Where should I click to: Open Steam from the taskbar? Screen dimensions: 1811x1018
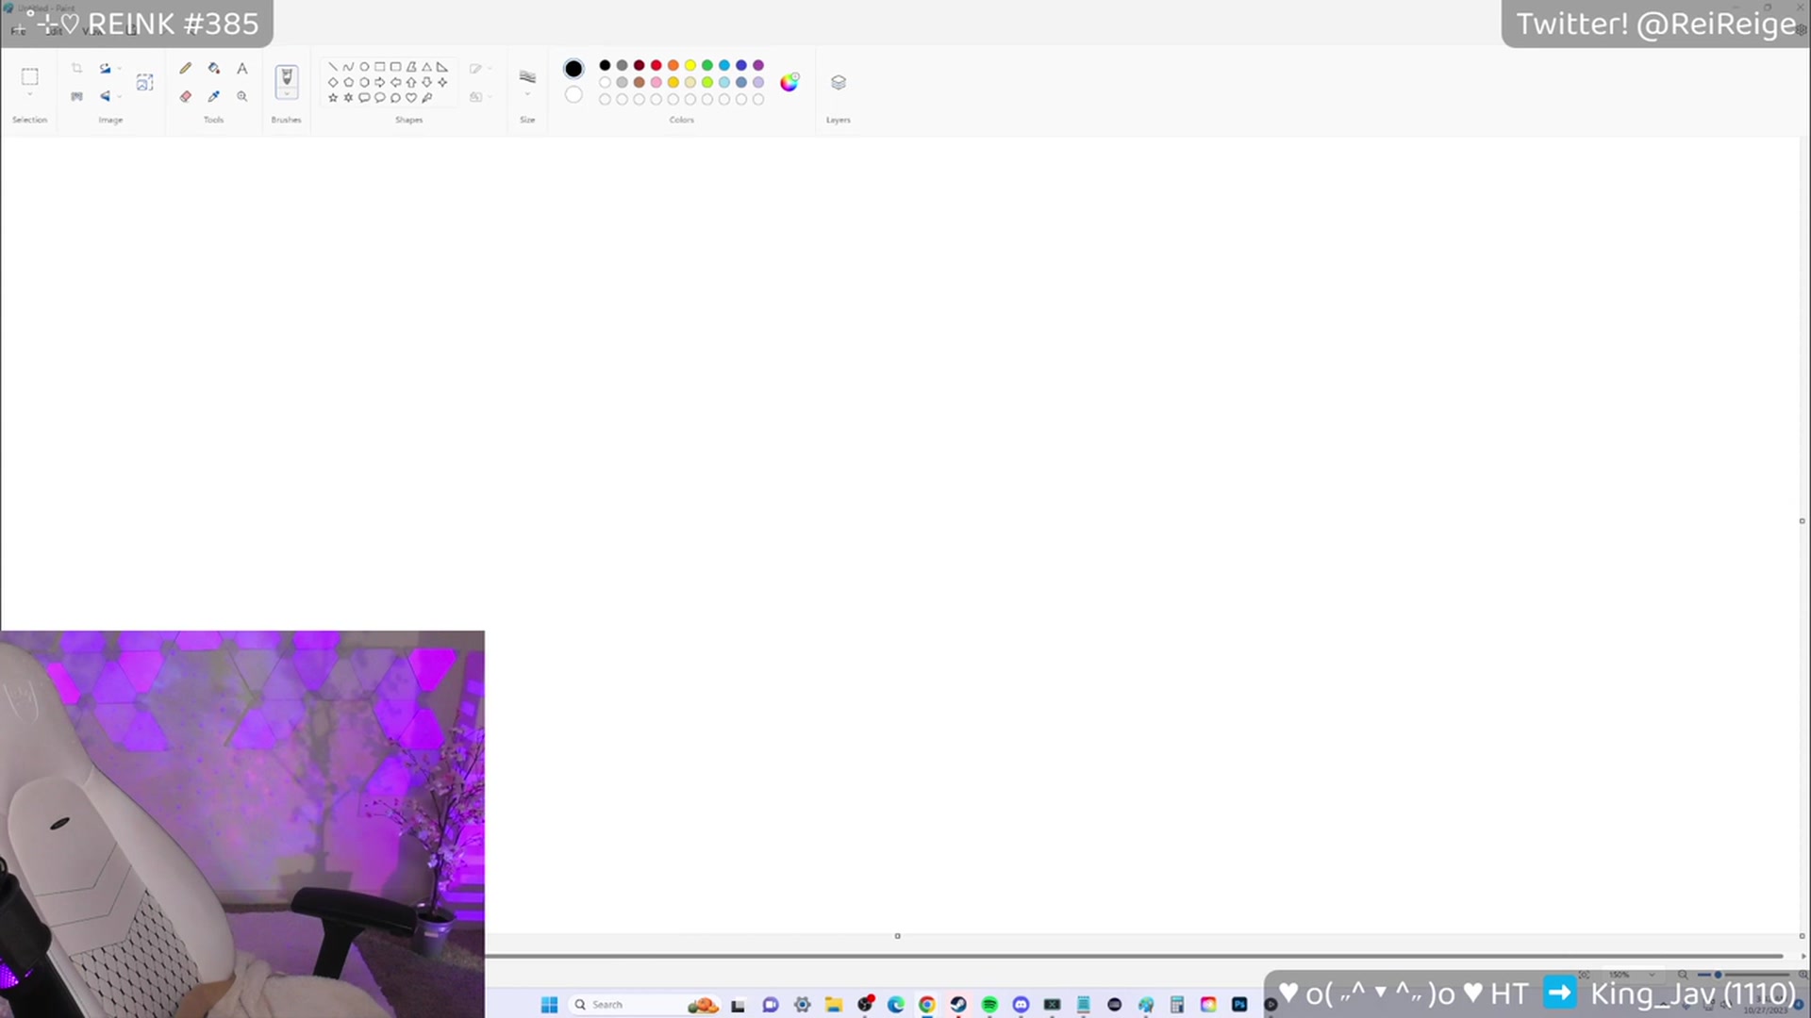[x=958, y=1005]
